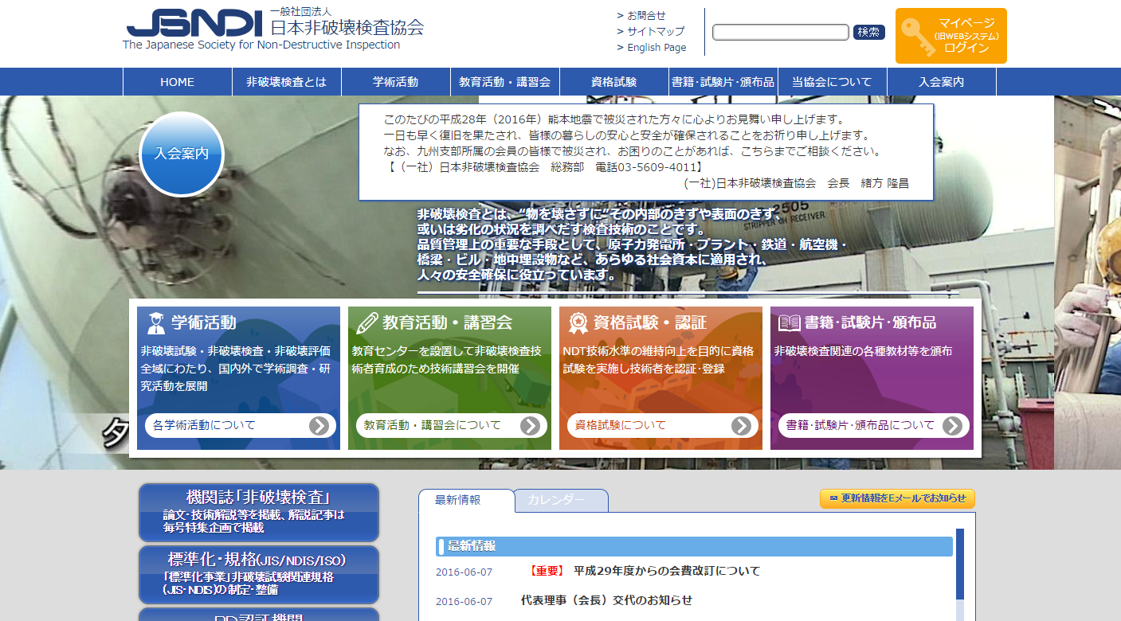The height and width of the screenshot is (621, 1121).
Task: Click the 【重要】 red label
Action: (x=546, y=571)
